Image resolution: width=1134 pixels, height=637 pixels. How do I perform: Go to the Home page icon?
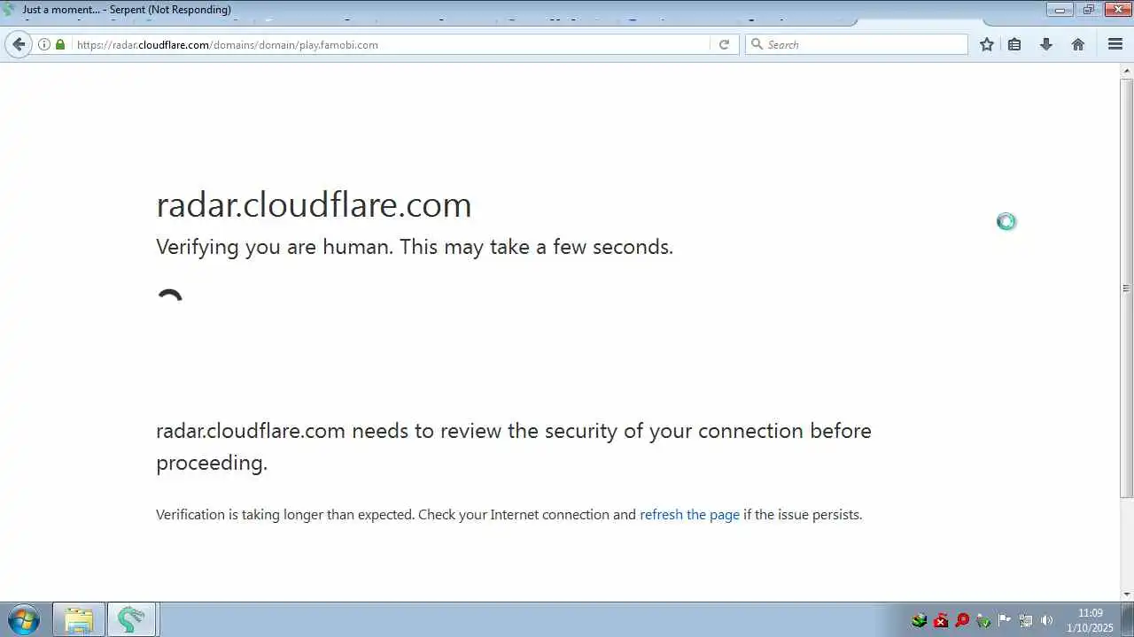pos(1078,44)
